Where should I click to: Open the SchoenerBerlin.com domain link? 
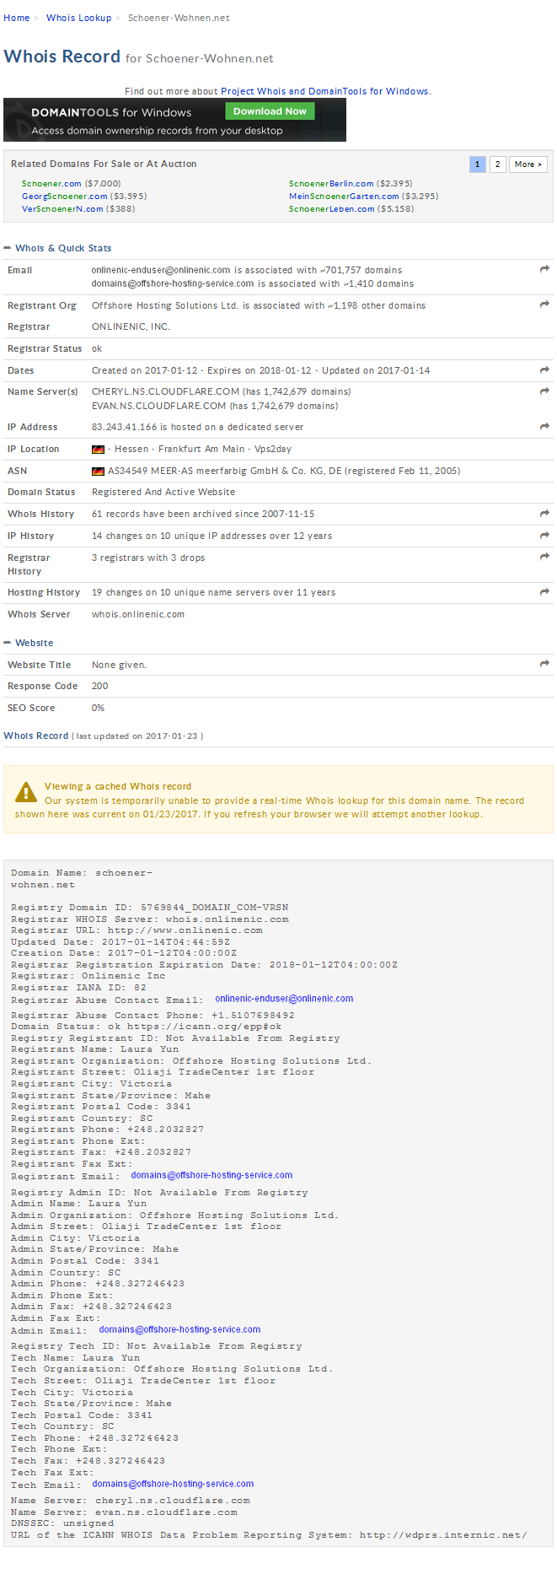point(331,183)
